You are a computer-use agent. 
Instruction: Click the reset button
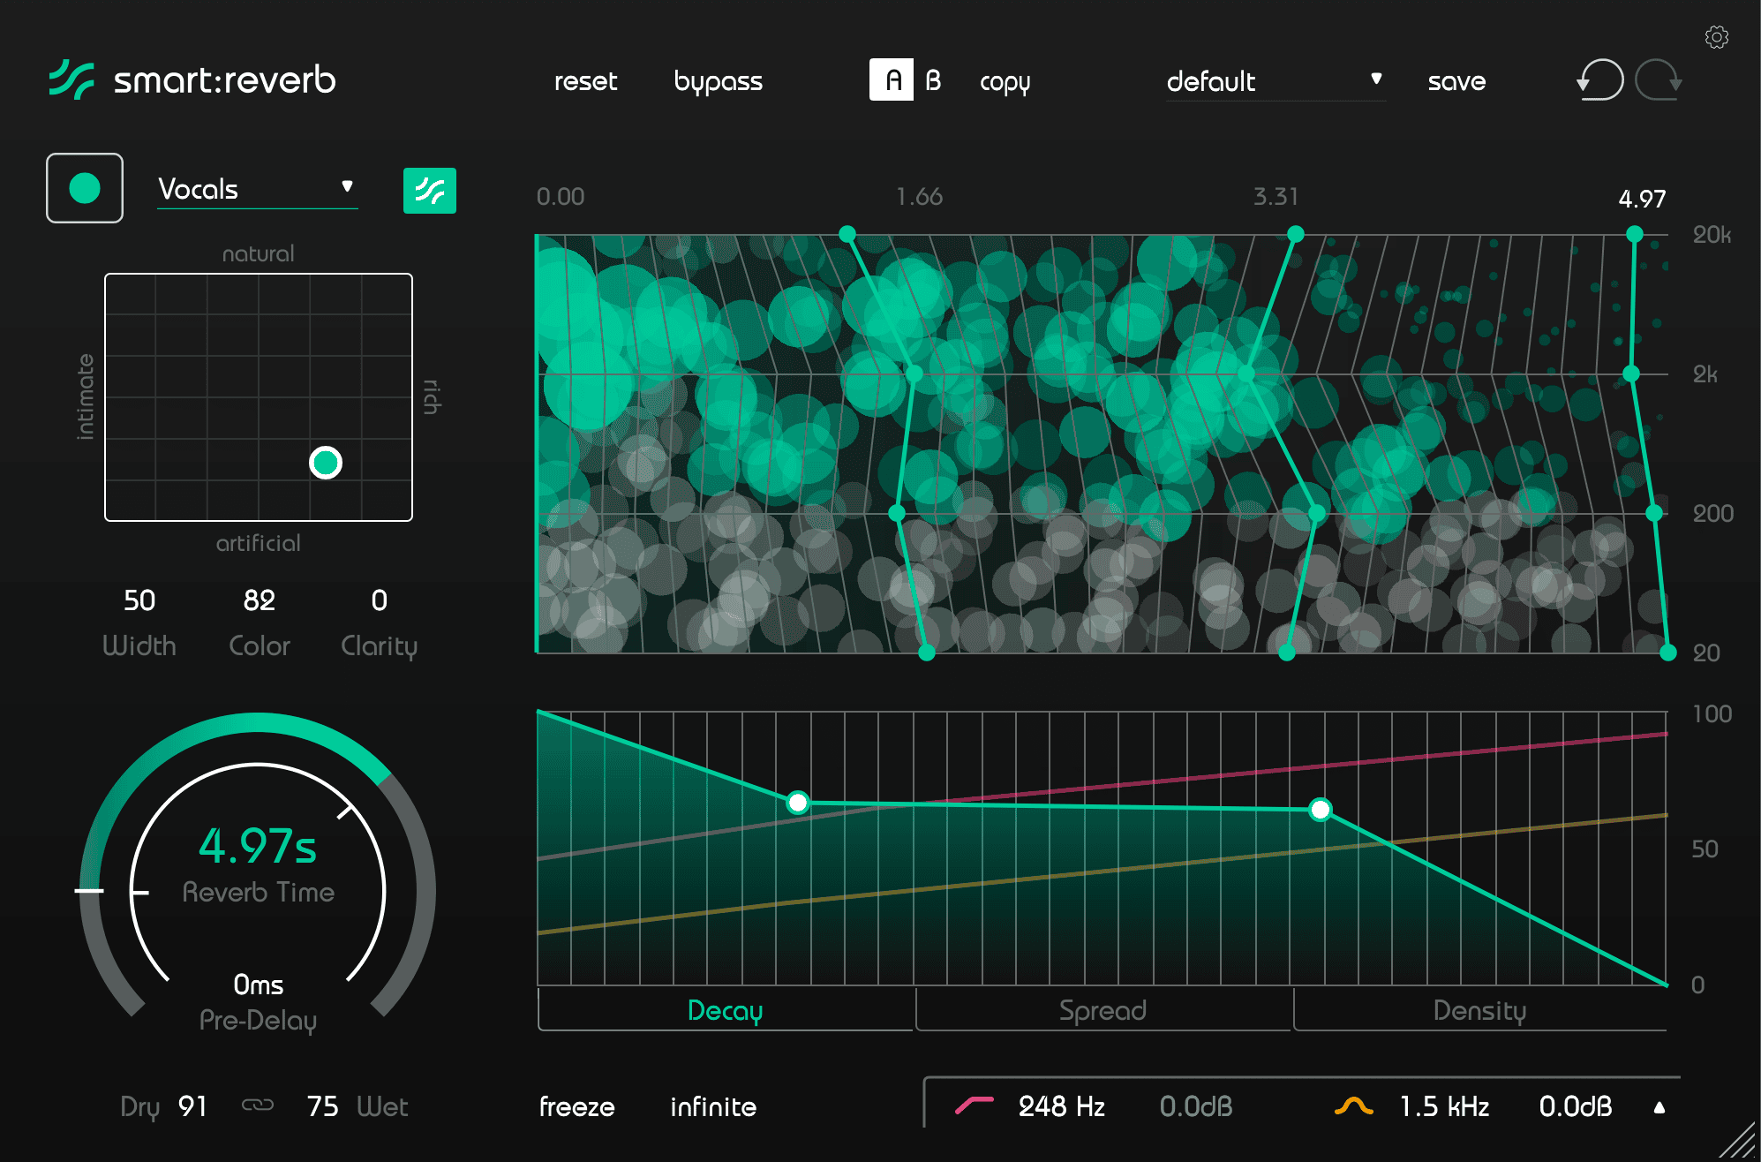tap(585, 81)
